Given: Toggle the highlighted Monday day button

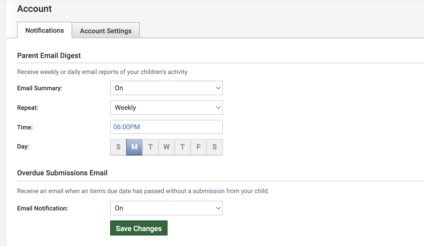Looking at the screenshot, I should point(134,147).
